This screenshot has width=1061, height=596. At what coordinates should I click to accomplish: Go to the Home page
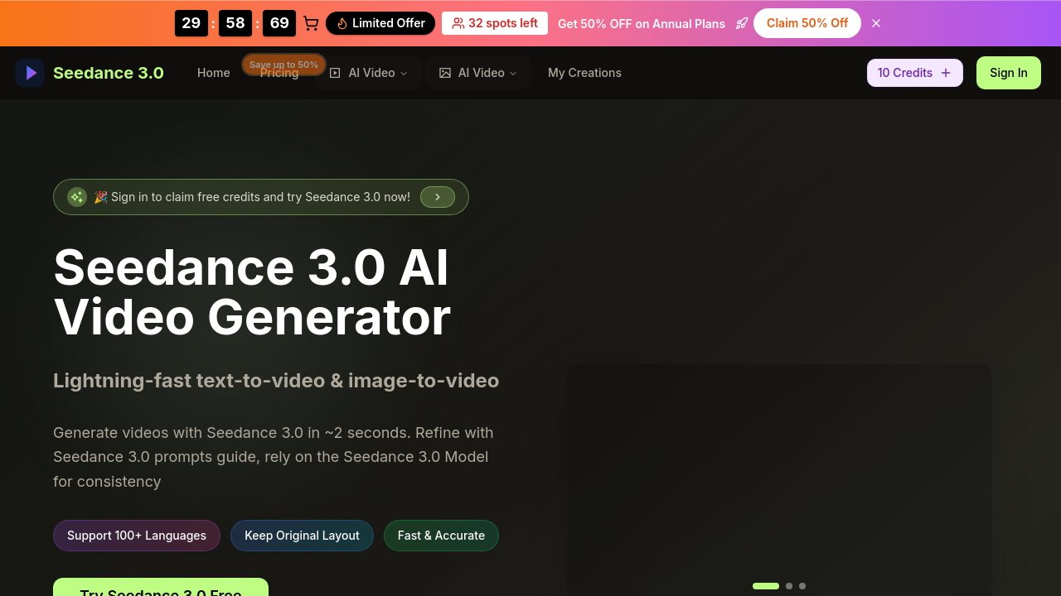(214, 73)
